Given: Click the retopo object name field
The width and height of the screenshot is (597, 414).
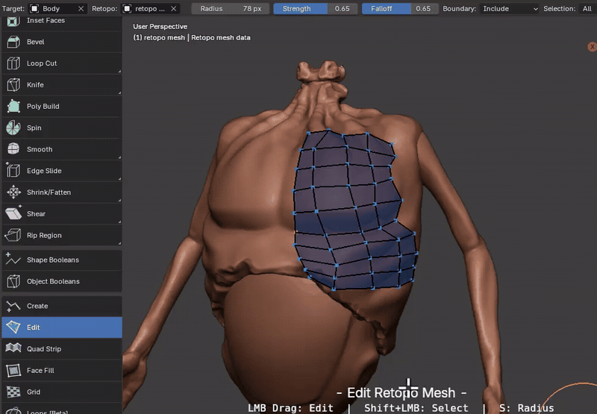Looking at the screenshot, I should pos(151,8).
